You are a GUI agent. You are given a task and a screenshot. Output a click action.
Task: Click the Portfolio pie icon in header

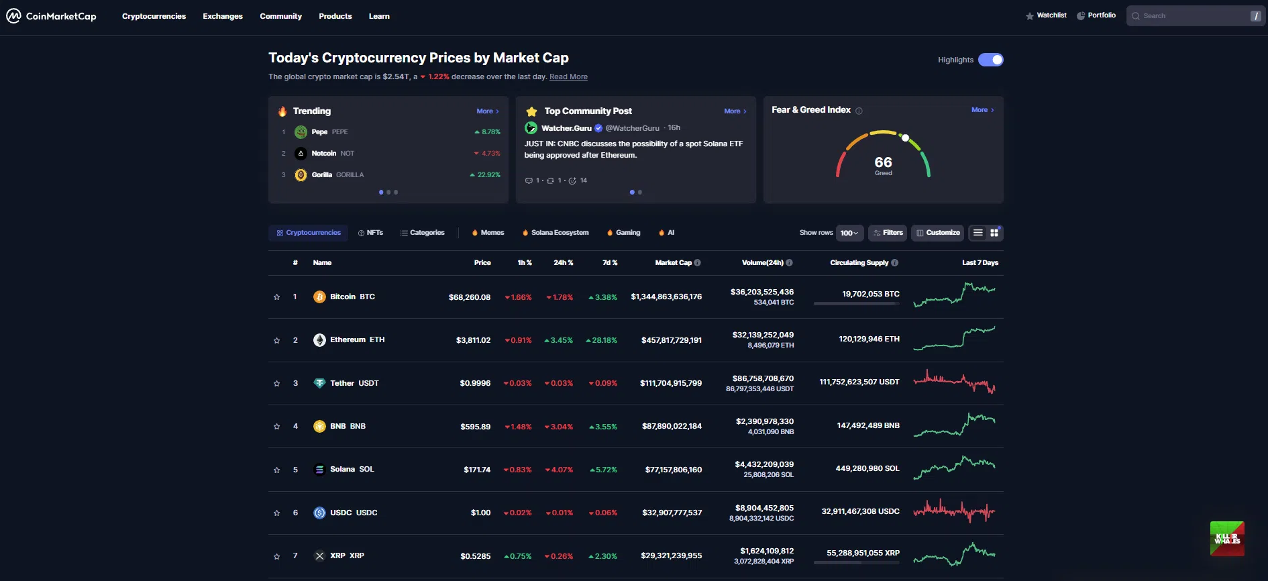pyautogui.click(x=1081, y=16)
